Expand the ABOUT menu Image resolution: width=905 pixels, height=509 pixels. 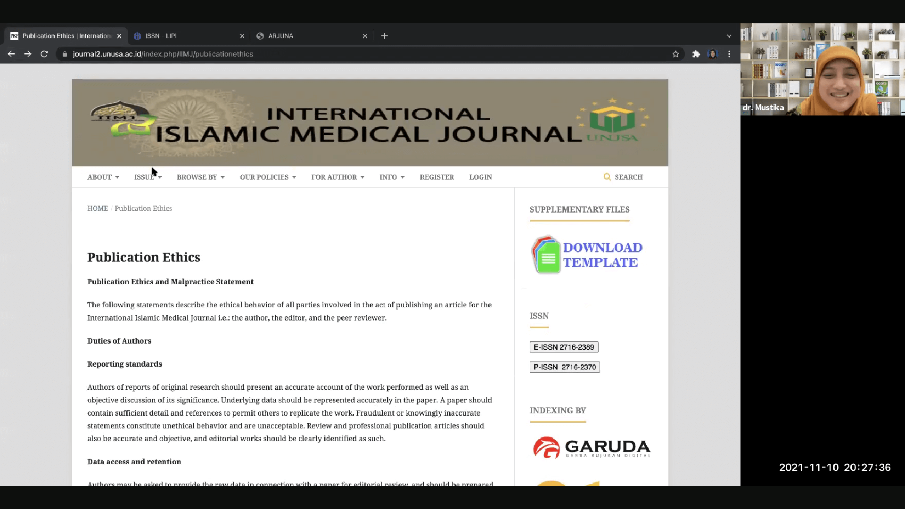103,177
